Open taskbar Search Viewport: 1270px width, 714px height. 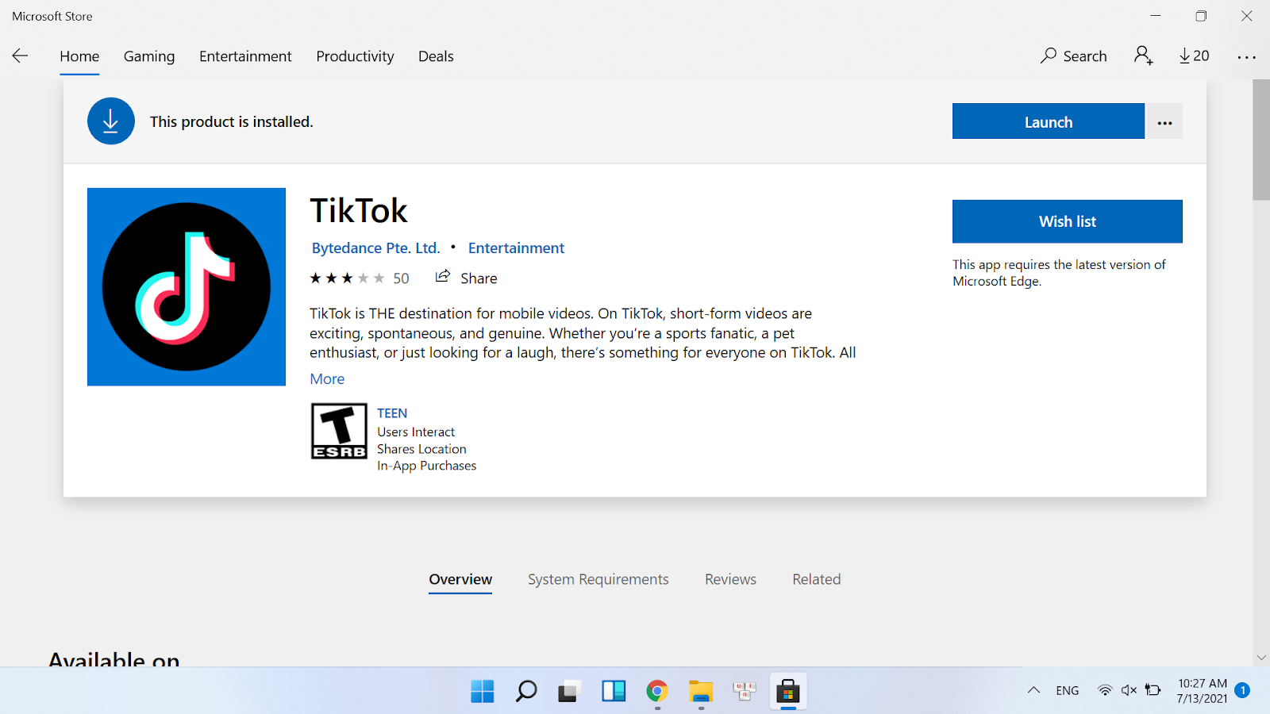click(525, 691)
